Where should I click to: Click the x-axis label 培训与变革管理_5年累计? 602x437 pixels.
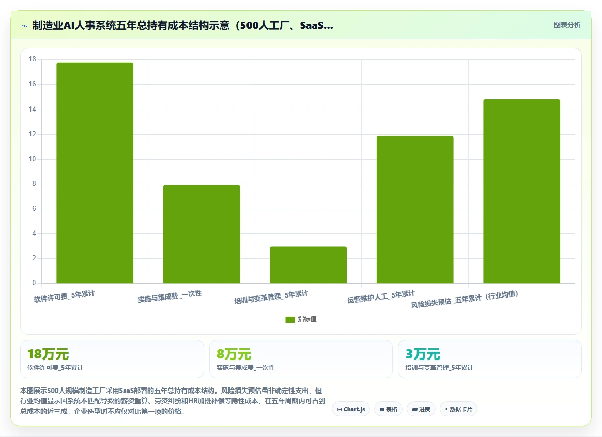pyautogui.click(x=271, y=297)
